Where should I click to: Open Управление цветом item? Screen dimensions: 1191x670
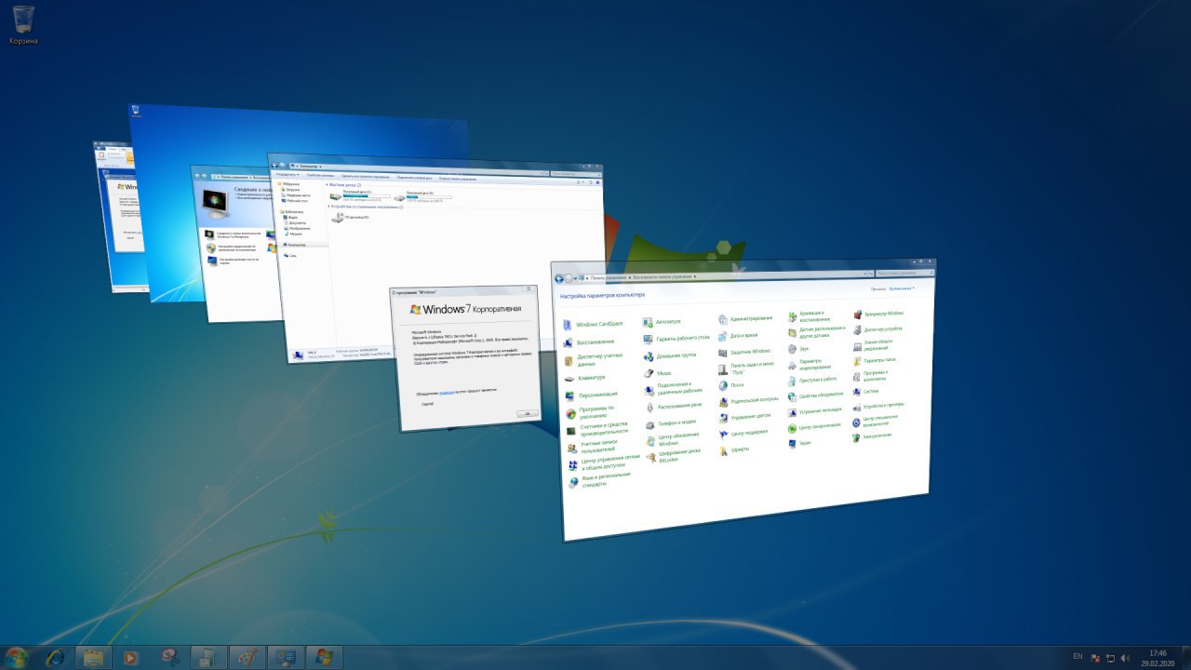coord(745,418)
